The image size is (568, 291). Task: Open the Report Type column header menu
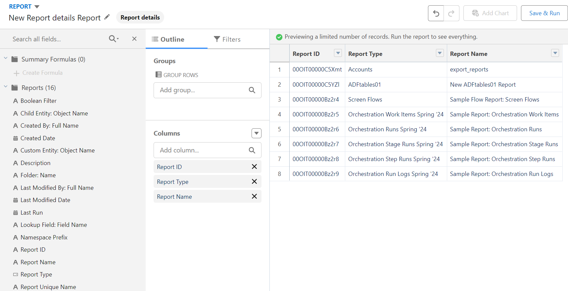pyautogui.click(x=440, y=53)
